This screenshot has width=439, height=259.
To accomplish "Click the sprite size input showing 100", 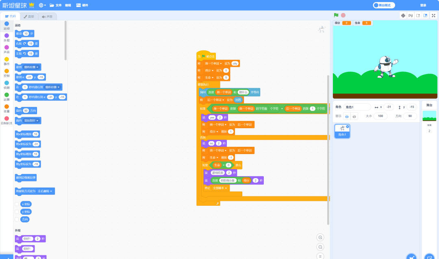I will coord(380,116).
